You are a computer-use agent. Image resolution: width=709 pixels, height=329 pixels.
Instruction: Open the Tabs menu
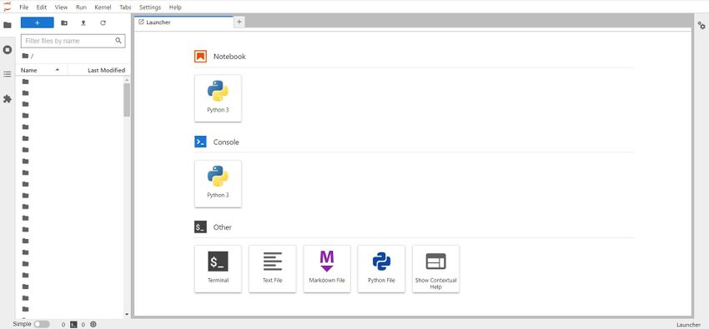(x=126, y=7)
